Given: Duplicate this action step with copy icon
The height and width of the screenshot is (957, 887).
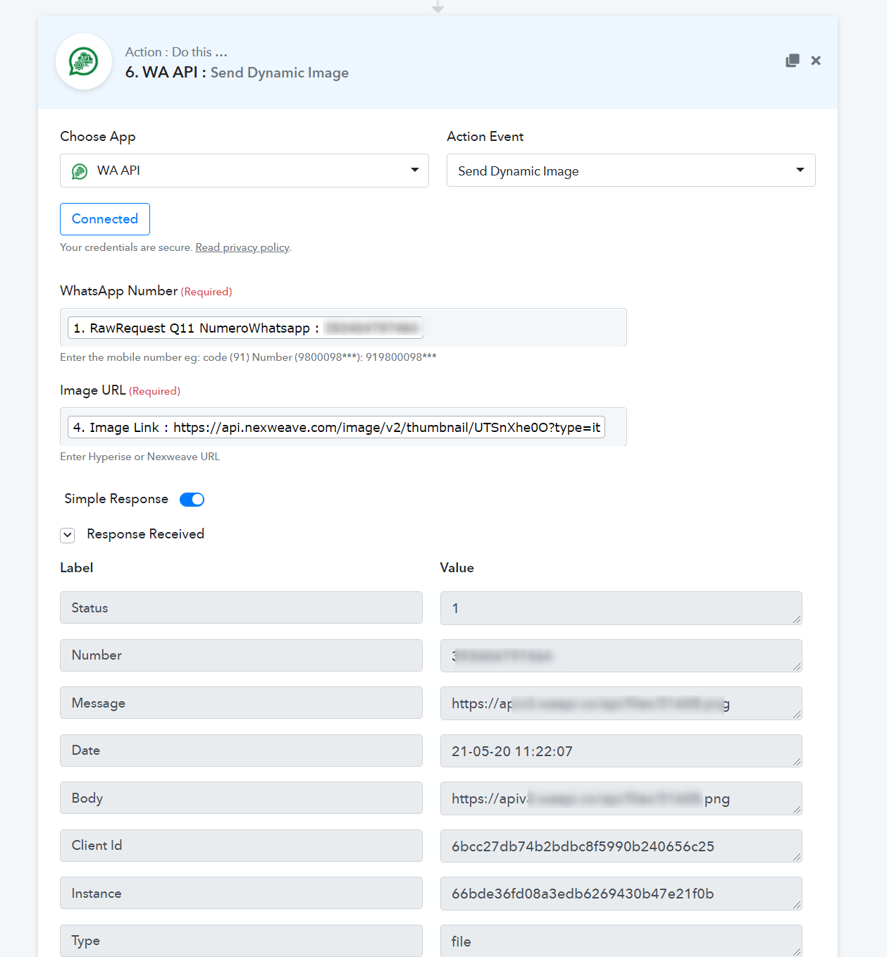Looking at the screenshot, I should pos(793,61).
